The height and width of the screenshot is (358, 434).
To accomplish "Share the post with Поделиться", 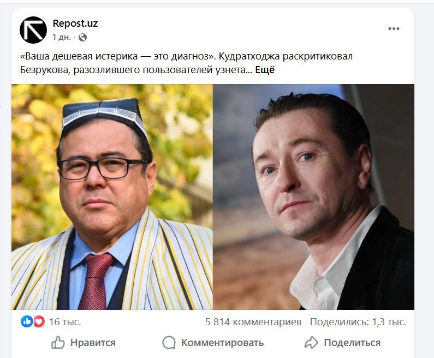I will pyautogui.click(x=342, y=343).
